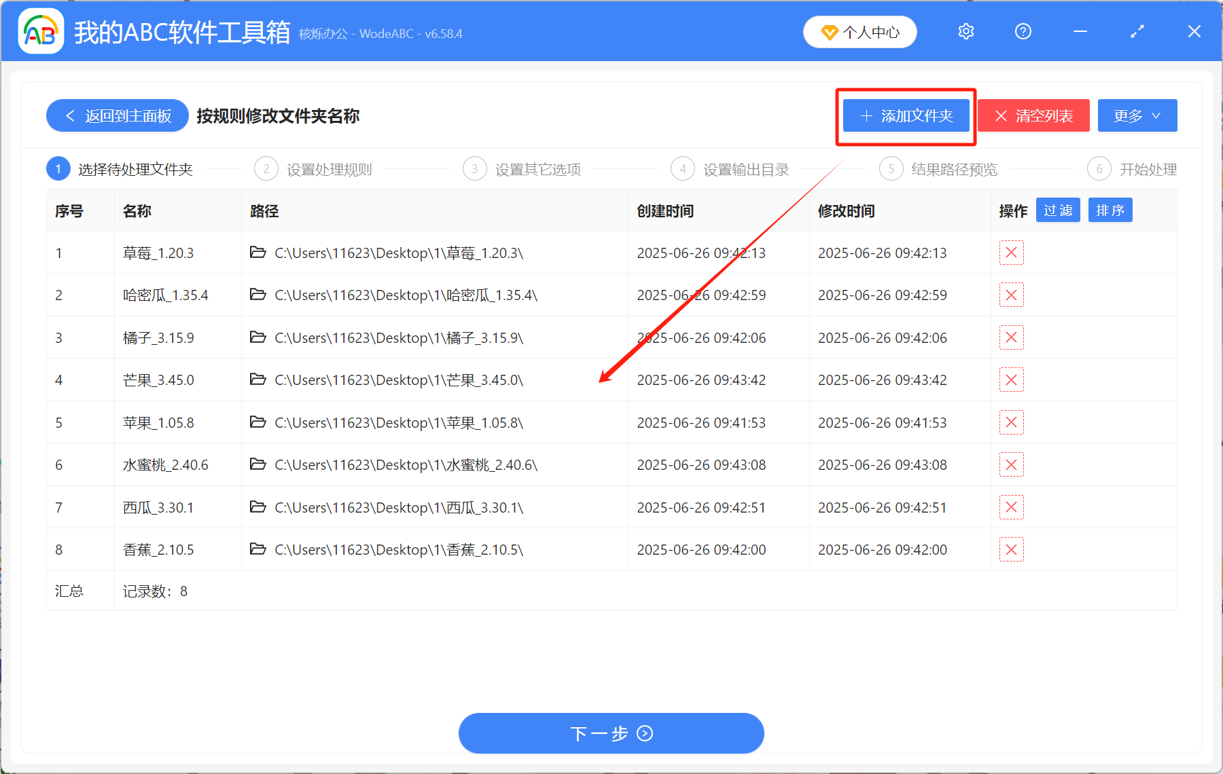Click the AB application logo
1223x774 pixels.
[40, 31]
